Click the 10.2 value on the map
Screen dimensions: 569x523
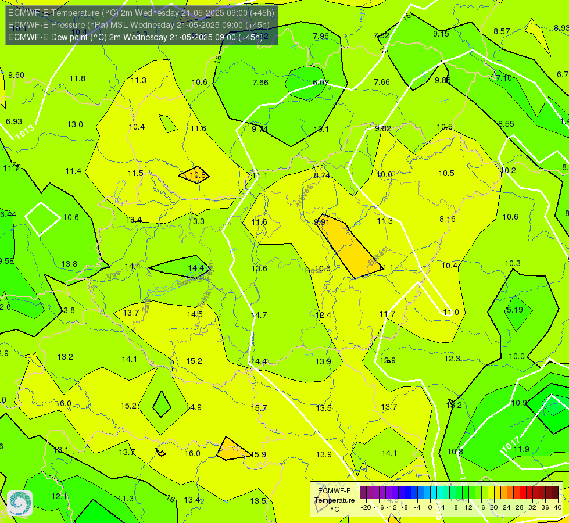[x=507, y=171]
